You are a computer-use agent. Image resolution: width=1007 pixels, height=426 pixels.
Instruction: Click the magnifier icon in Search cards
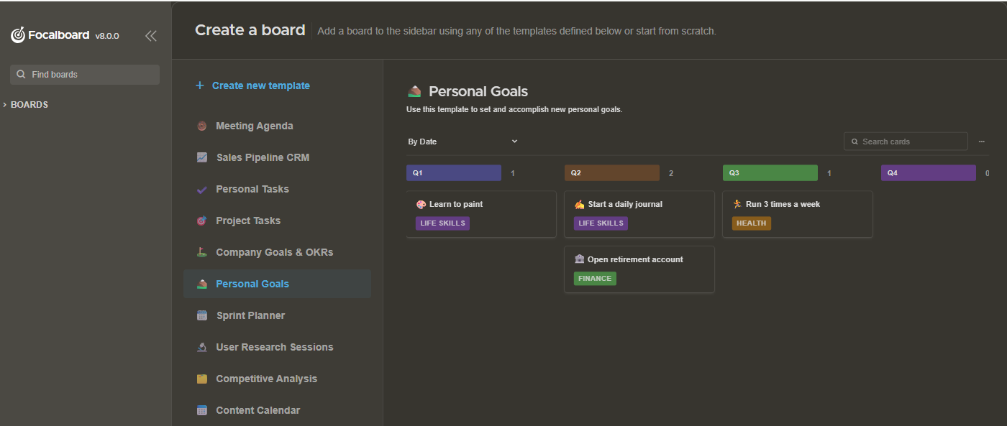(x=855, y=141)
